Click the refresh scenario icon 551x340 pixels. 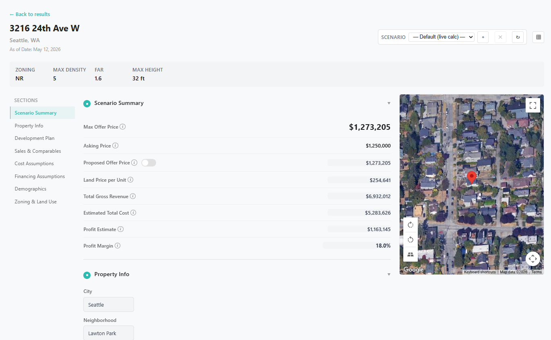click(x=518, y=37)
